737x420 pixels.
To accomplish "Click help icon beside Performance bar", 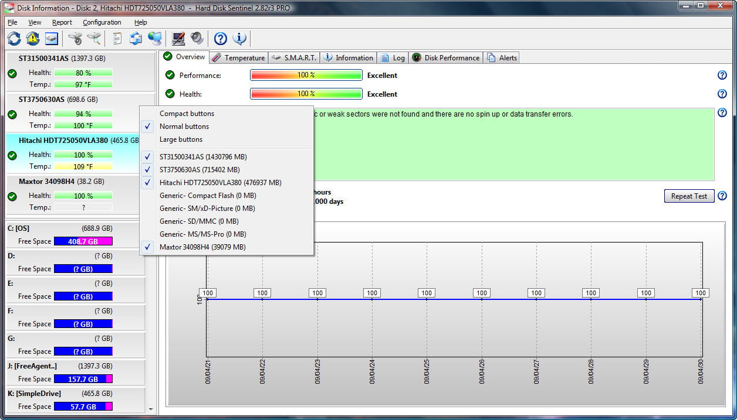I will pos(722,75).
